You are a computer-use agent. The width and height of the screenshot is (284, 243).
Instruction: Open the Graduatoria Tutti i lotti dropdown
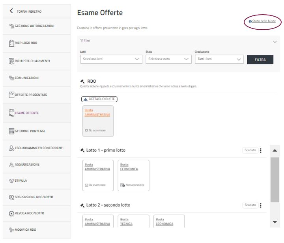219,59
